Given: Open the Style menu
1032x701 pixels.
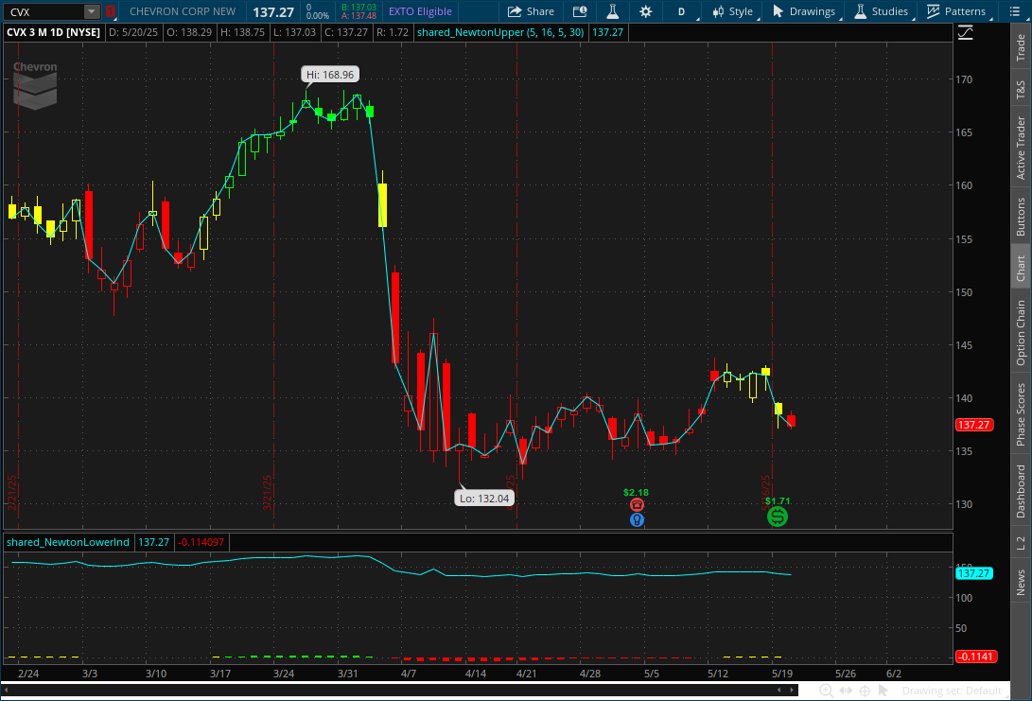Looking at the screenshot, I should coord(734,11).
